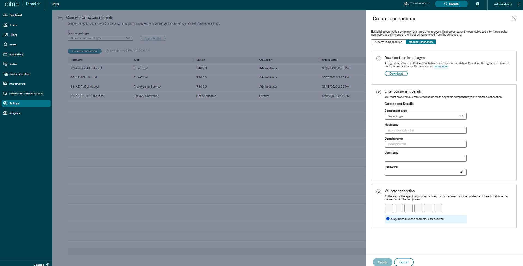Click the help question mark icon

pos(477,4)
